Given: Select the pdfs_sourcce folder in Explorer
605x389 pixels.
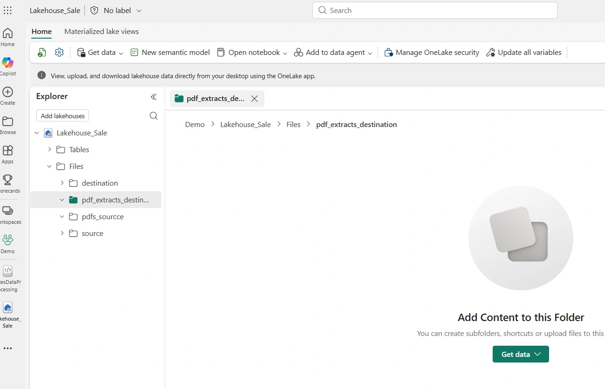Looking at the screenshot, I should pos(103,217).
